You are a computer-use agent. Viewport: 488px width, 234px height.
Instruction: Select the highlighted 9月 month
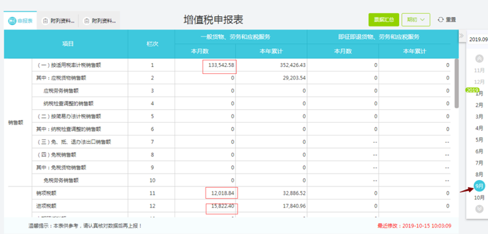click(479, 186)
